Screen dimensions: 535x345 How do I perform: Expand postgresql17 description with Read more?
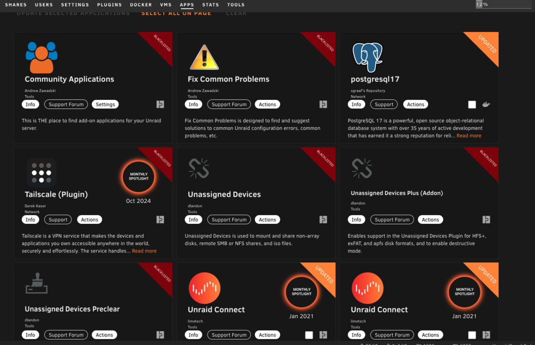pos(469,136)
